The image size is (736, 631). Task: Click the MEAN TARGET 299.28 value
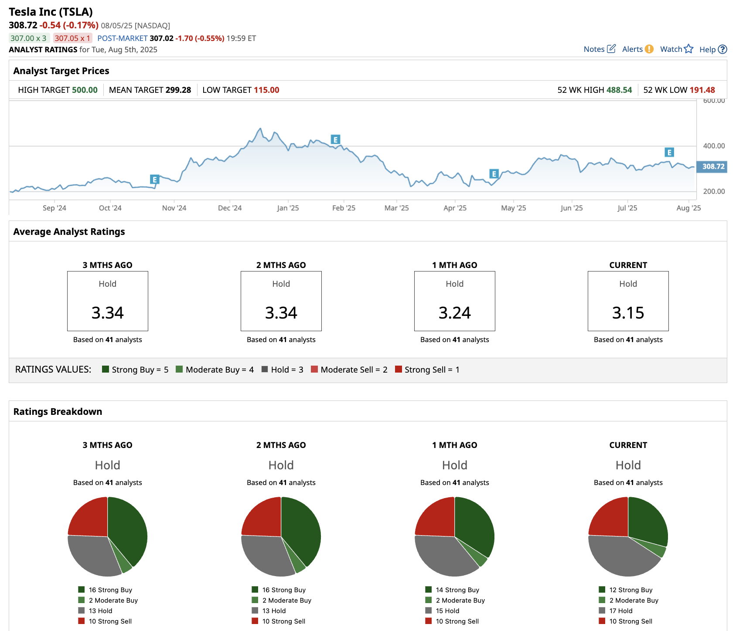tap(178, 90)
